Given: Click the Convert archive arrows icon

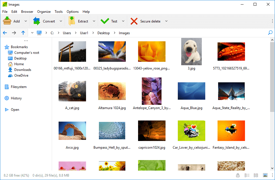Looking at the screenshot, I should pos(37,21).
